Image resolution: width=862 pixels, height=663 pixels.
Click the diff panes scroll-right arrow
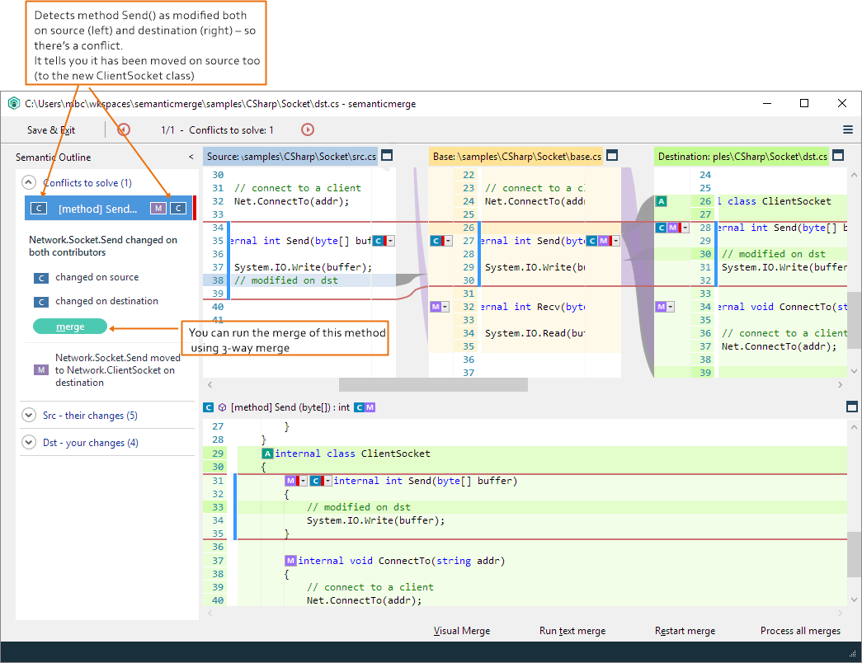click(x=840, y=385)
